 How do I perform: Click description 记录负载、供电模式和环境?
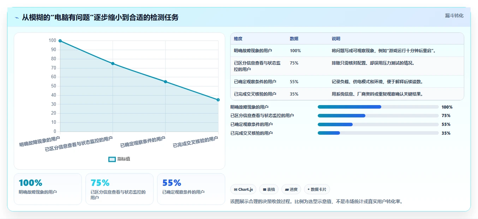(377, 82)
